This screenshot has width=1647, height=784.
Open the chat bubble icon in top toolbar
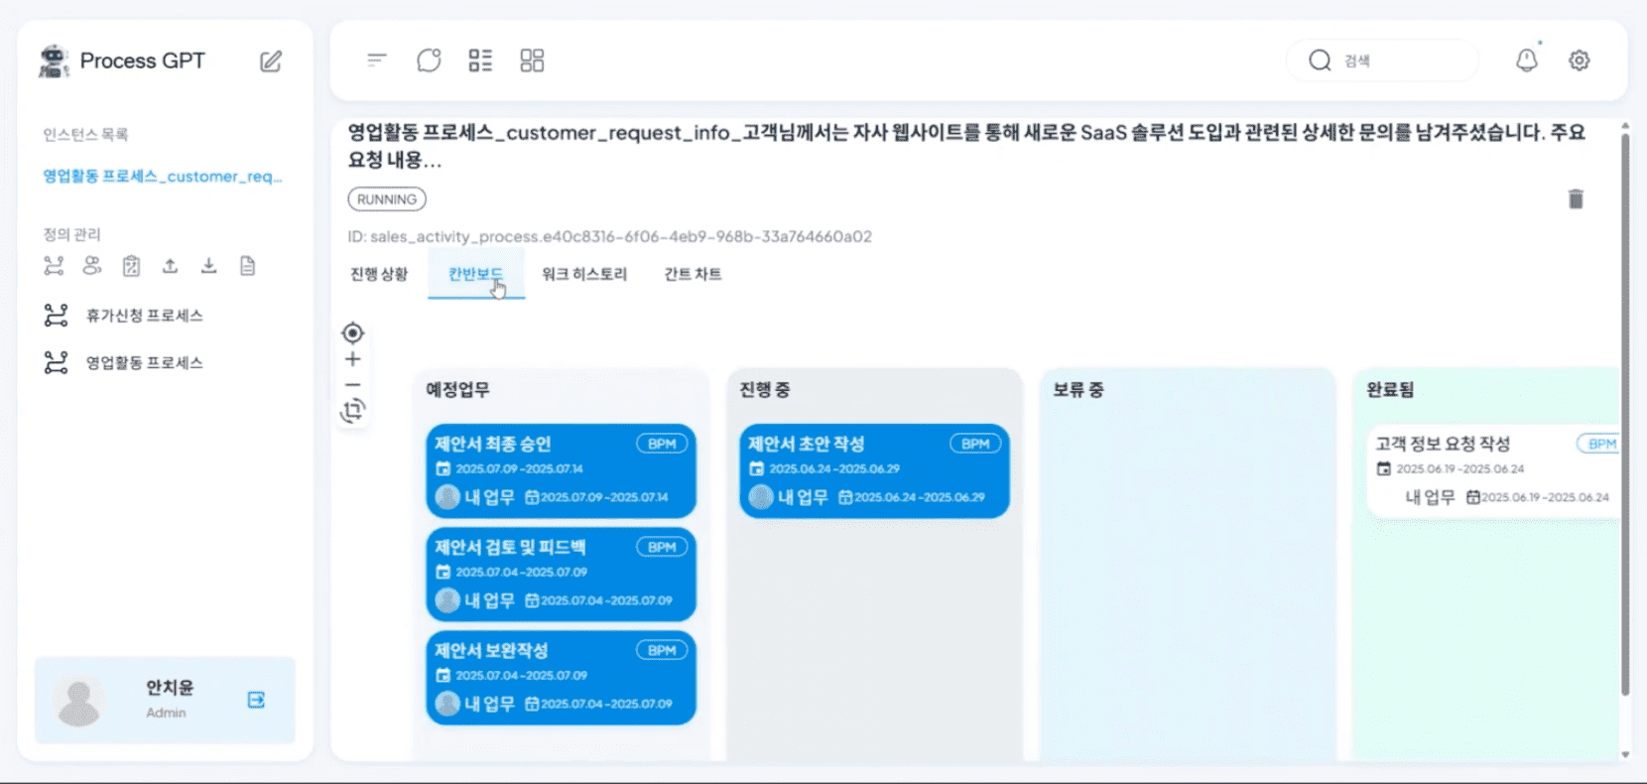(429, 61)
